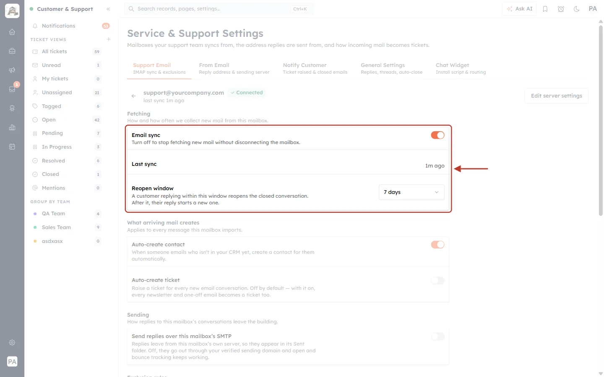
Task: Open the bar chart reports icon
Action: tap(12, 127)
